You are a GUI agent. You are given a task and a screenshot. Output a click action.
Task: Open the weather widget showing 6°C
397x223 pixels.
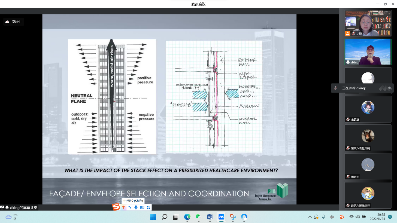pos(12,217)
